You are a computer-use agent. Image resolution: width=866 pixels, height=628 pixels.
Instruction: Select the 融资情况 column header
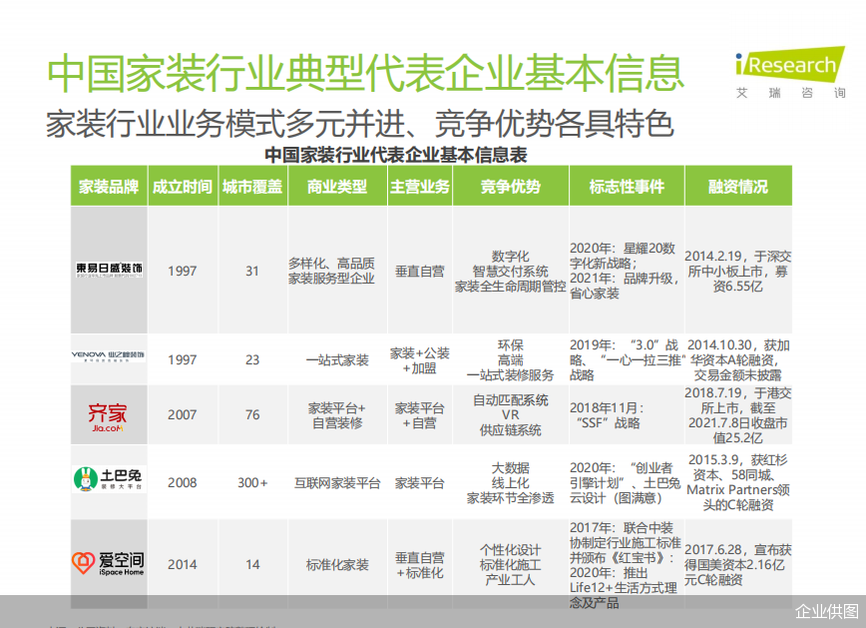(x=738, y=187)
